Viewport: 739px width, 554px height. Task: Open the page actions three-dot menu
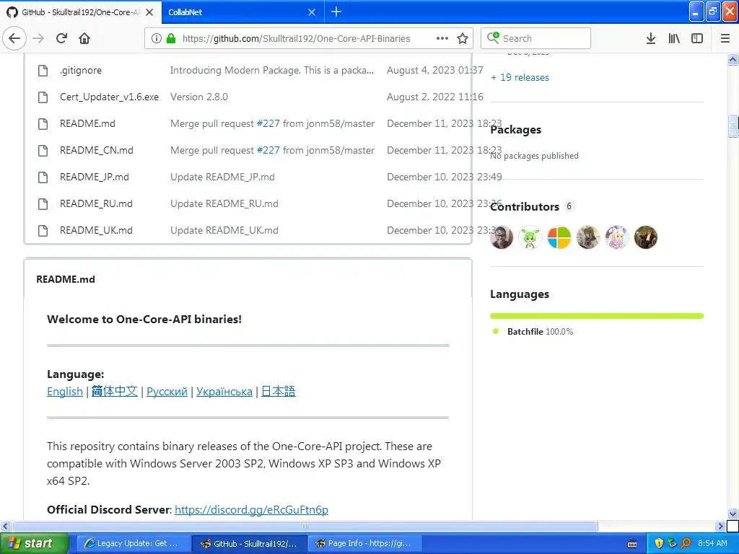(x=442, y=38)
